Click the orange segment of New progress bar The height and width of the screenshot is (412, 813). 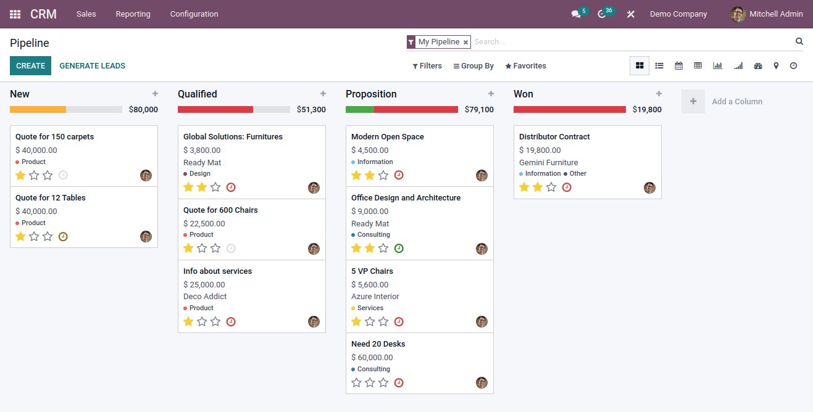38,109
